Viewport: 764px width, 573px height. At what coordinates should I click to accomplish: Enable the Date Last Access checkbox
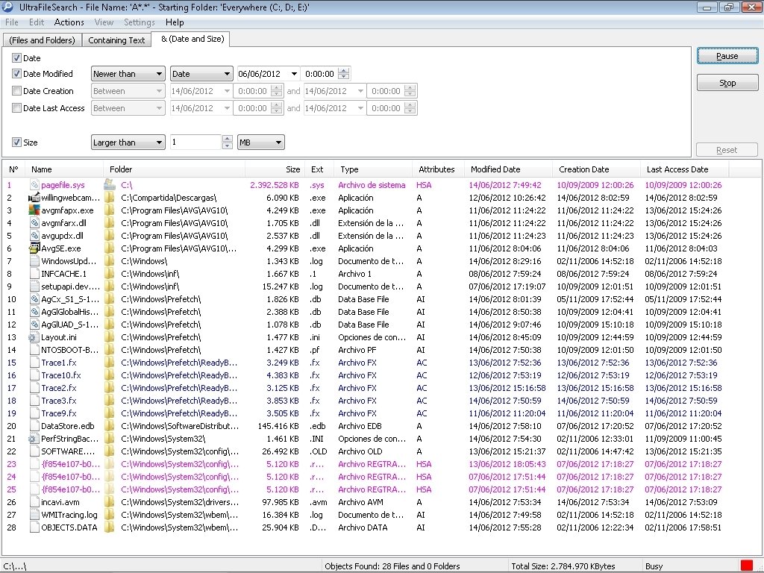[x=16, y=107]
